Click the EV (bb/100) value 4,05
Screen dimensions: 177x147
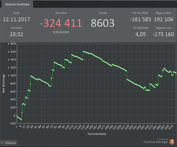coord(141,34)
